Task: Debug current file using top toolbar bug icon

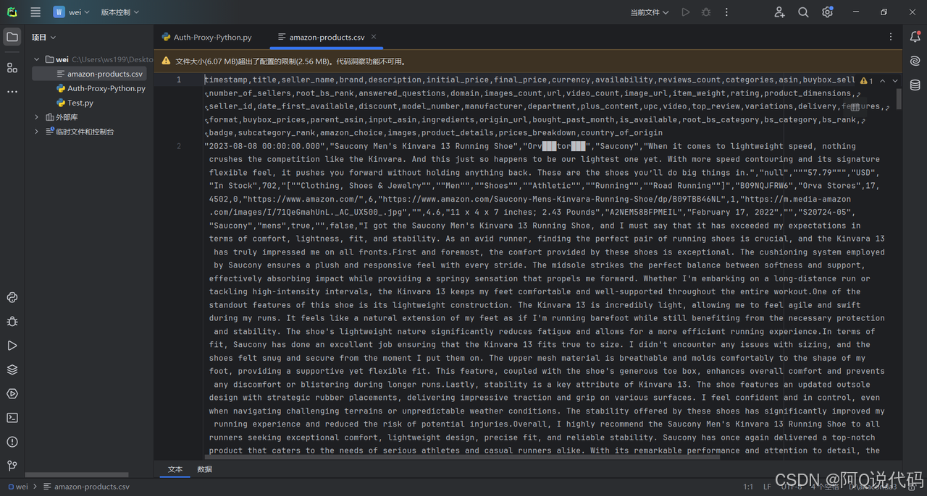Action: [x=706, y=12]
